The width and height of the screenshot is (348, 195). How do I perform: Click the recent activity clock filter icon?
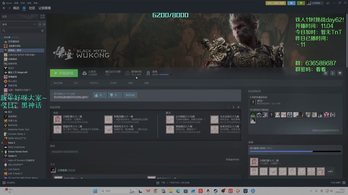40,24
